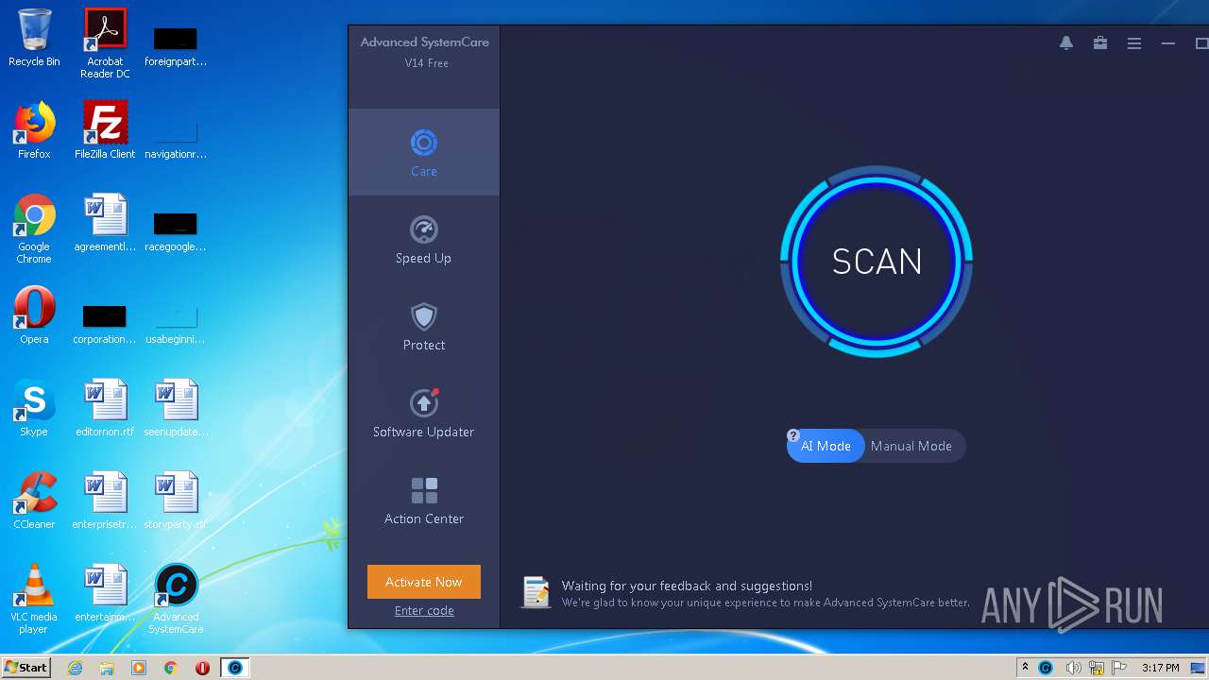The height and width of the screenshot is (680, 1209).
Task: Select editornon.rtf desktop file
Action: pos(105,408)
